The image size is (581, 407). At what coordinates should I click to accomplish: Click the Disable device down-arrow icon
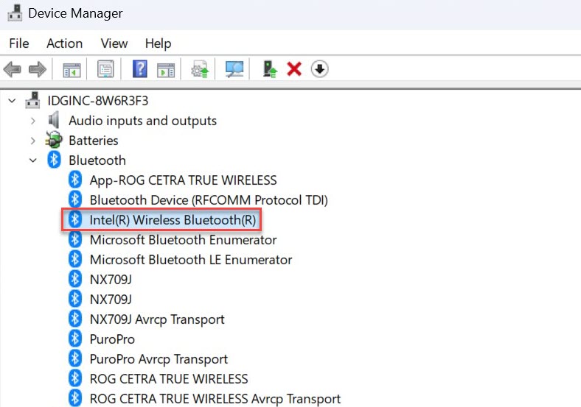click(x=319, y=69)
